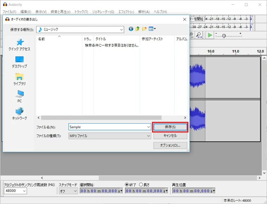
Task: Select the Network icon in sidebar
Action: click(19, 111)
